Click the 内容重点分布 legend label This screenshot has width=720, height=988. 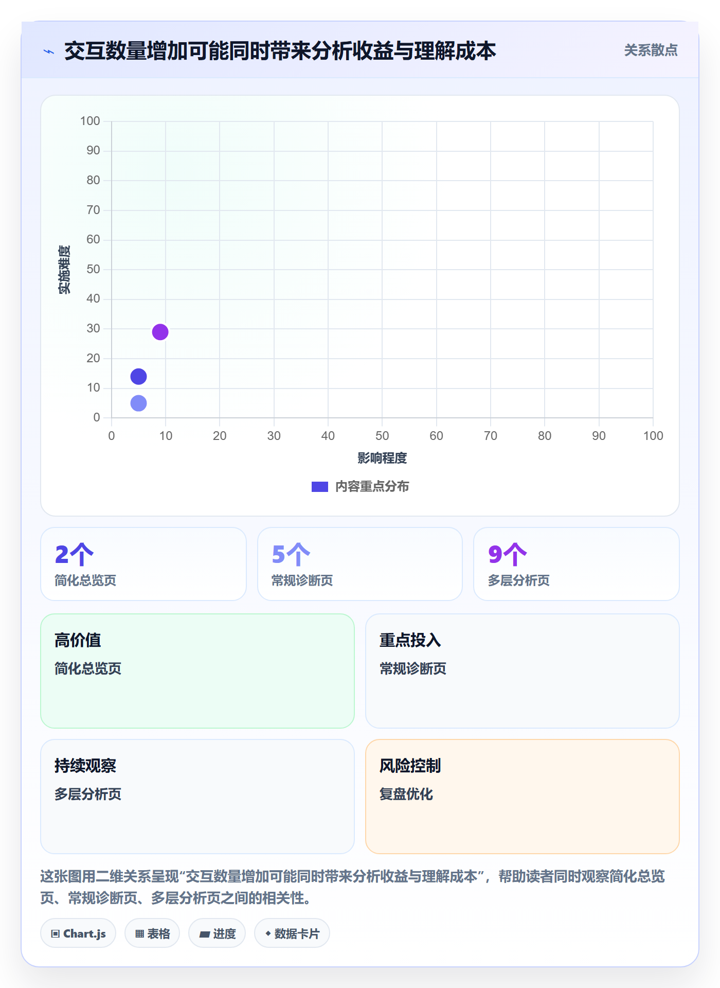(x=372, y=486)
